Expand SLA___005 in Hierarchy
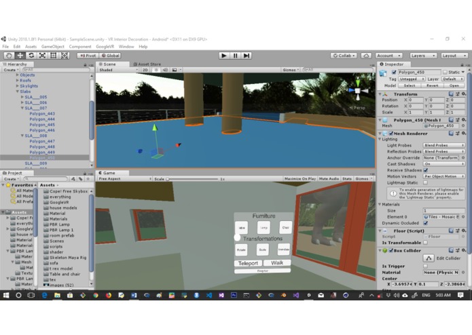This screenshot has height=335, width=472. pyautogui.click(x=22, y=97)
